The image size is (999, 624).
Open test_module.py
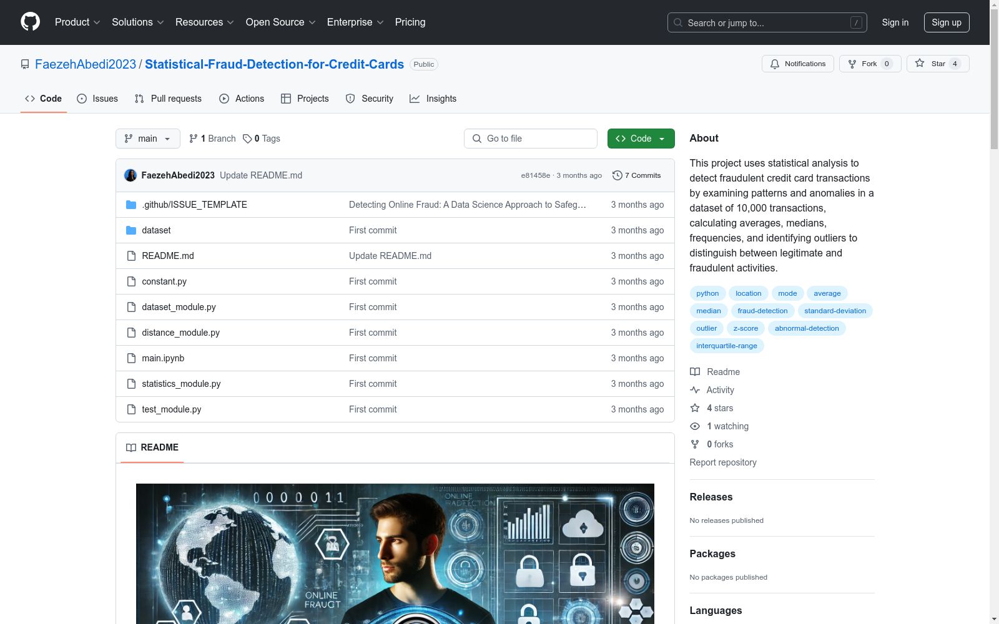(171, 409)
